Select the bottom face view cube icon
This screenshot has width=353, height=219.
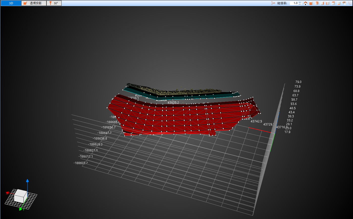339,3
